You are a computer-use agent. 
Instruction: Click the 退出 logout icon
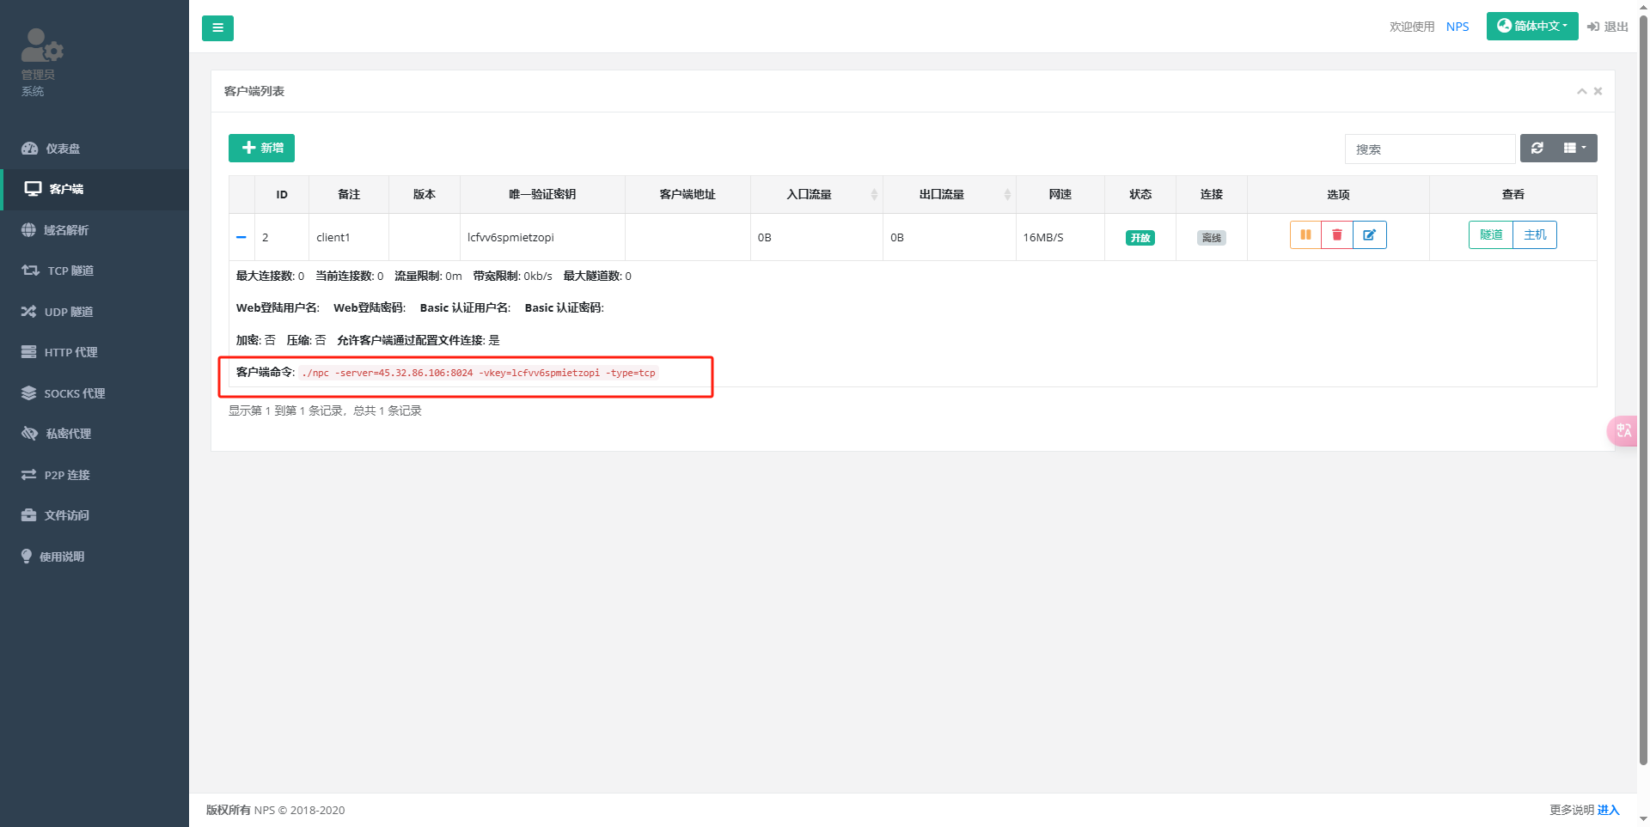[1592, 27]
